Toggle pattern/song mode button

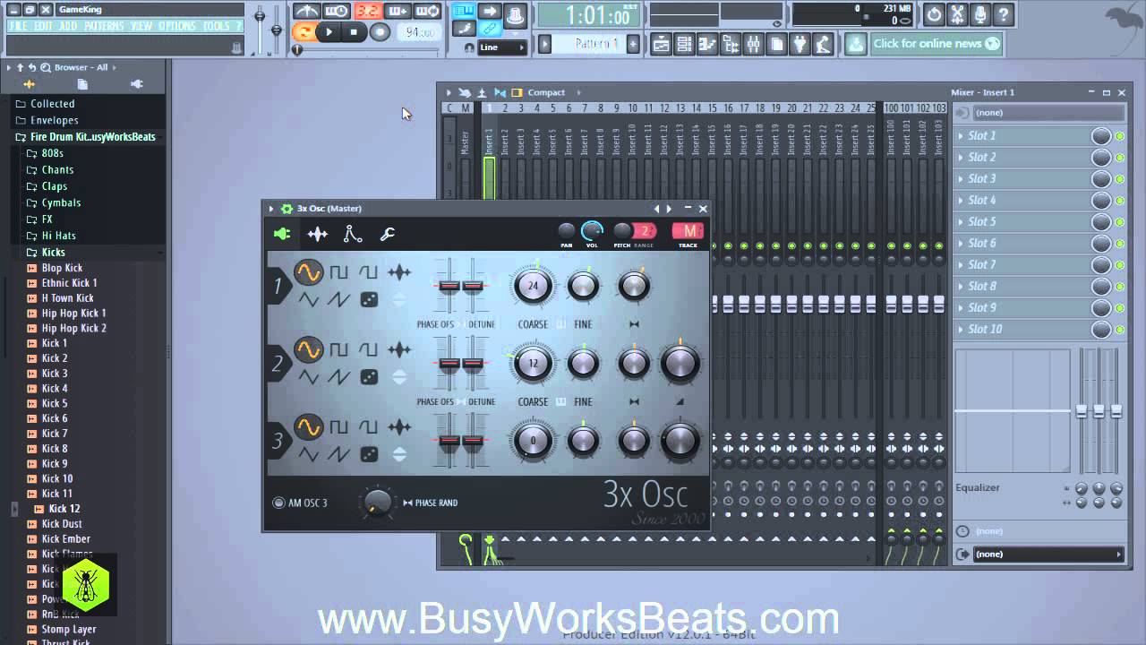tap(305, 32)
